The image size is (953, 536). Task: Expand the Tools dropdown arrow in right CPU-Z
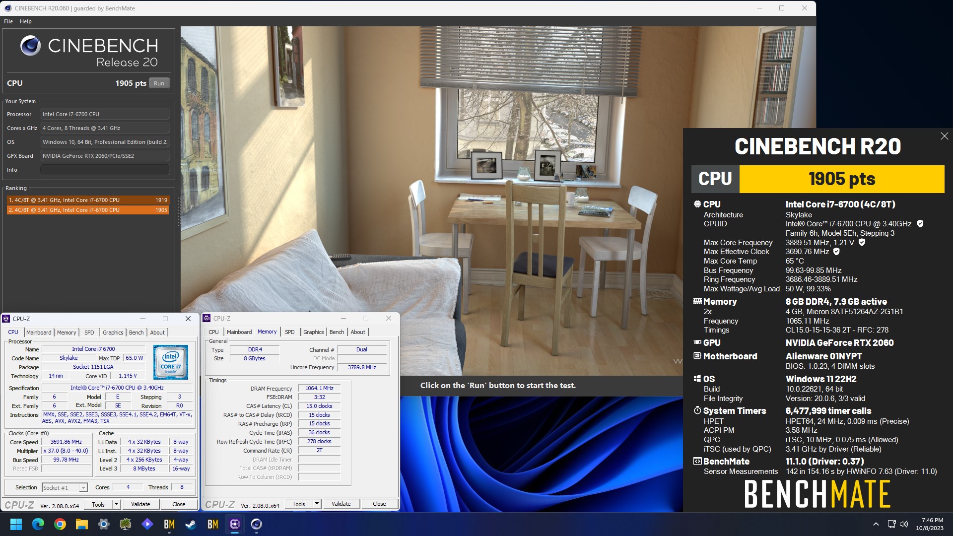point(317,504)
